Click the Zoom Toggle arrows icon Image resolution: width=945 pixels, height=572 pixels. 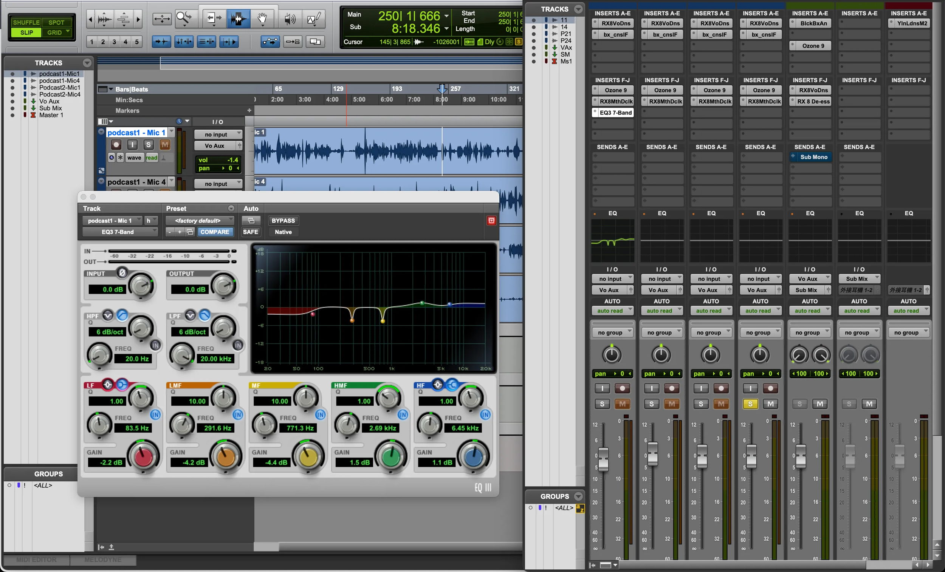click(162, 19)
